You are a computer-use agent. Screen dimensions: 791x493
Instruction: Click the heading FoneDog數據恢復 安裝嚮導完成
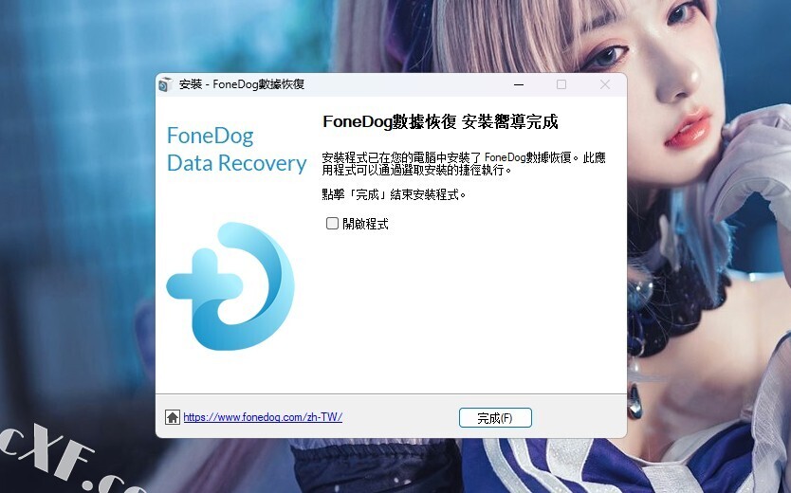click(440, 122)
